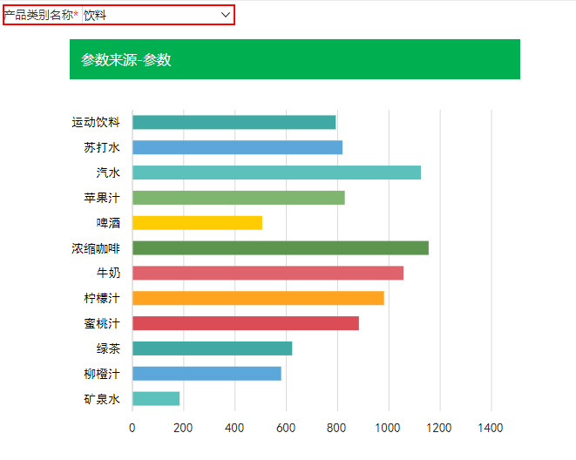Click the 200 tick label
The height and width of the screenshot is (460, 576).
183,428
